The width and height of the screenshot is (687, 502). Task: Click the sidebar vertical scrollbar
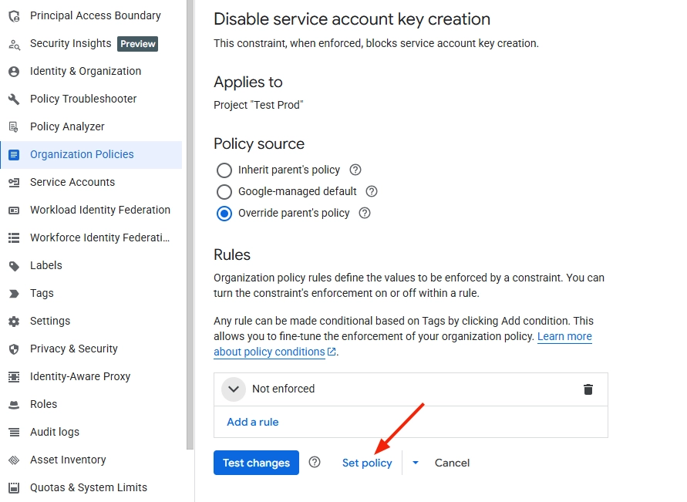click(x=190, y=231)
